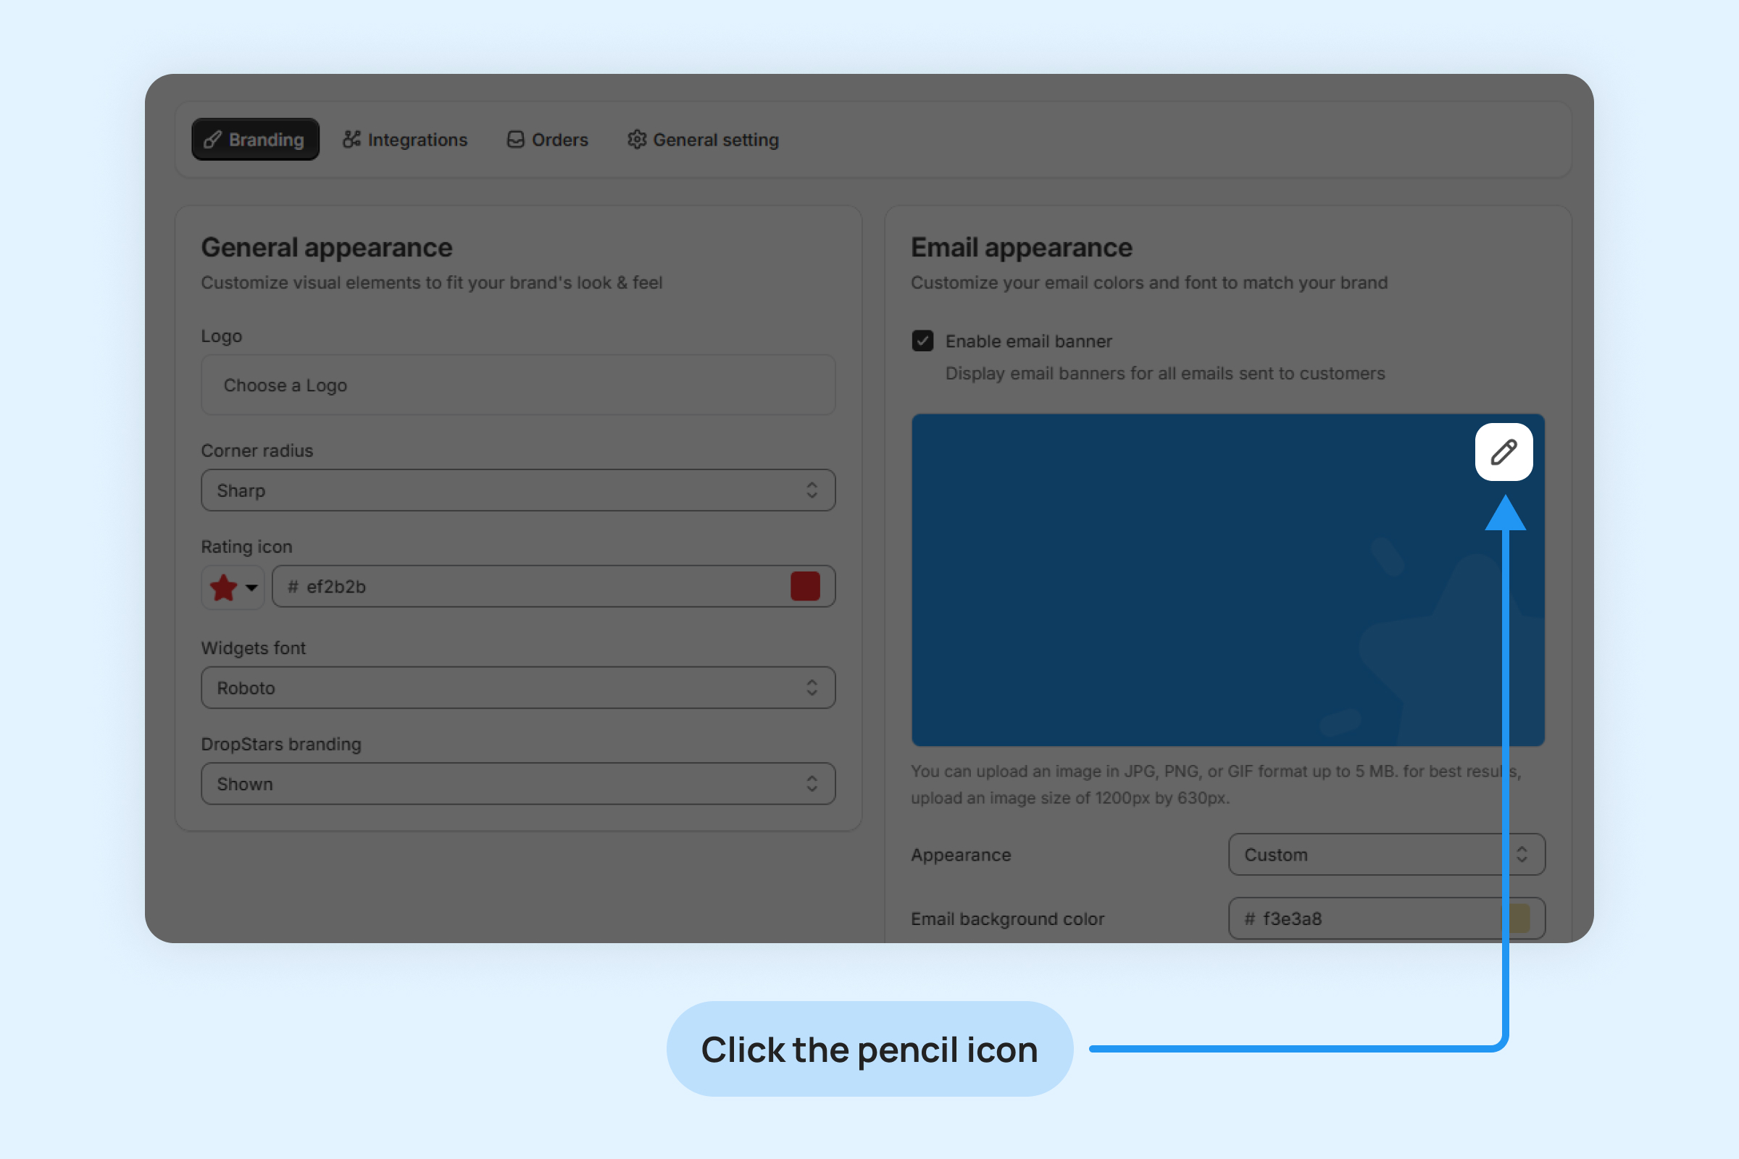
Task: Expand the Widgets font Roboto dropdown
Action: (x=517, y=687)
